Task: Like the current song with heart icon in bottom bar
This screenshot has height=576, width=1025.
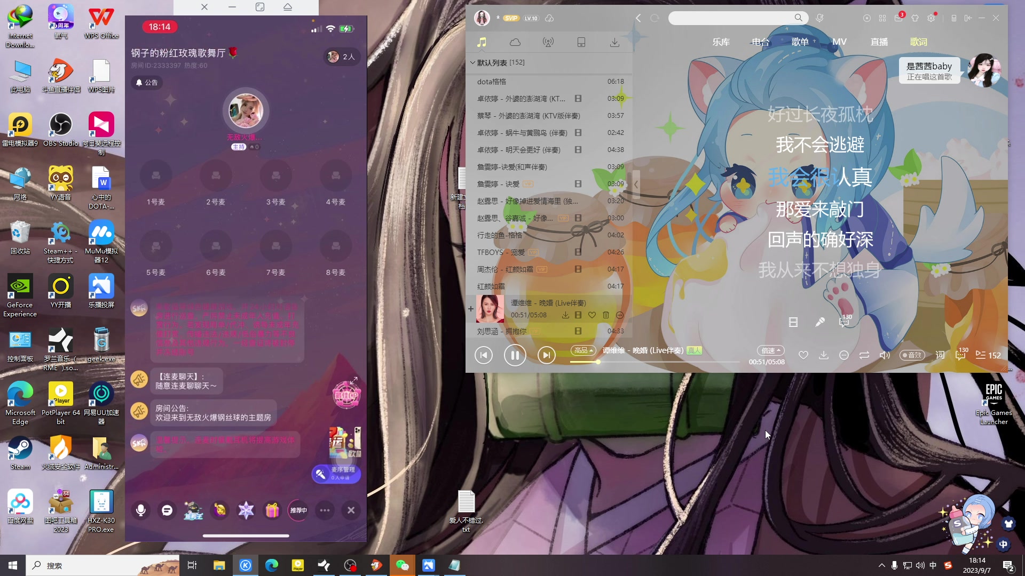Action: click(803, 355)
